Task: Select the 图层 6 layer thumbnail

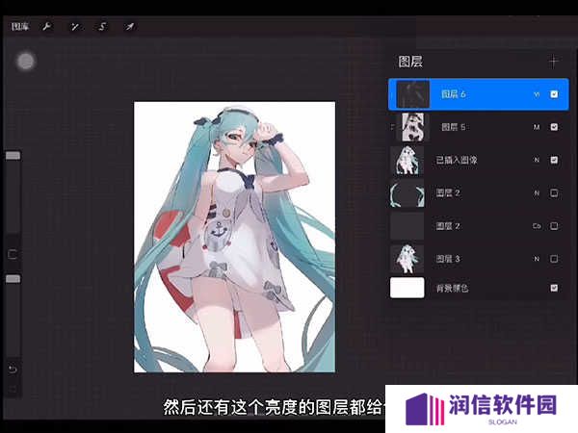Action: pos(413,94)
